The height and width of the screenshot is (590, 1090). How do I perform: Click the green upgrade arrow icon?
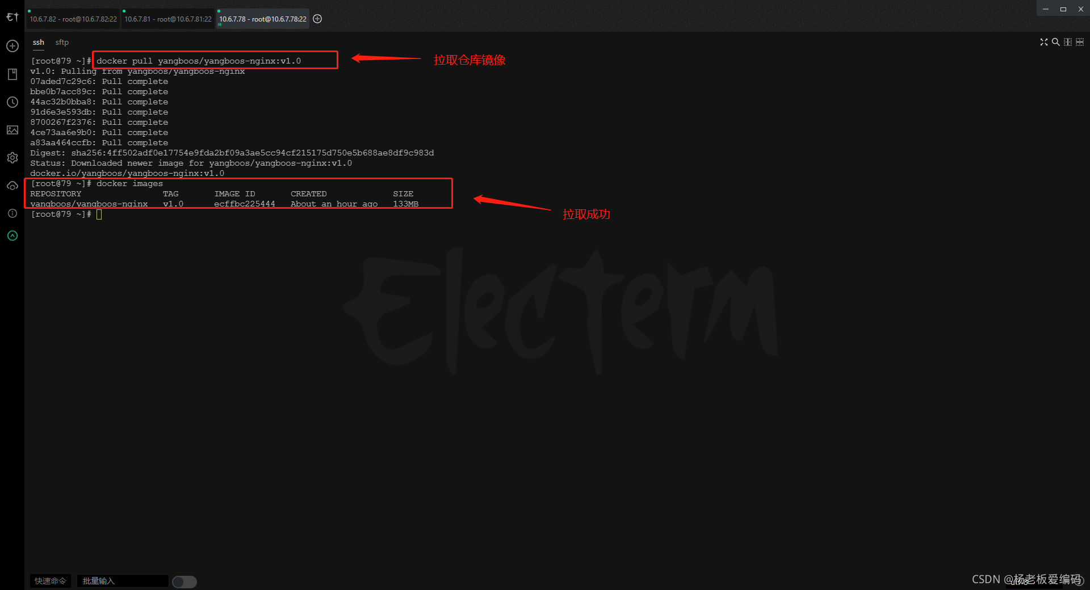coord(12,235)
